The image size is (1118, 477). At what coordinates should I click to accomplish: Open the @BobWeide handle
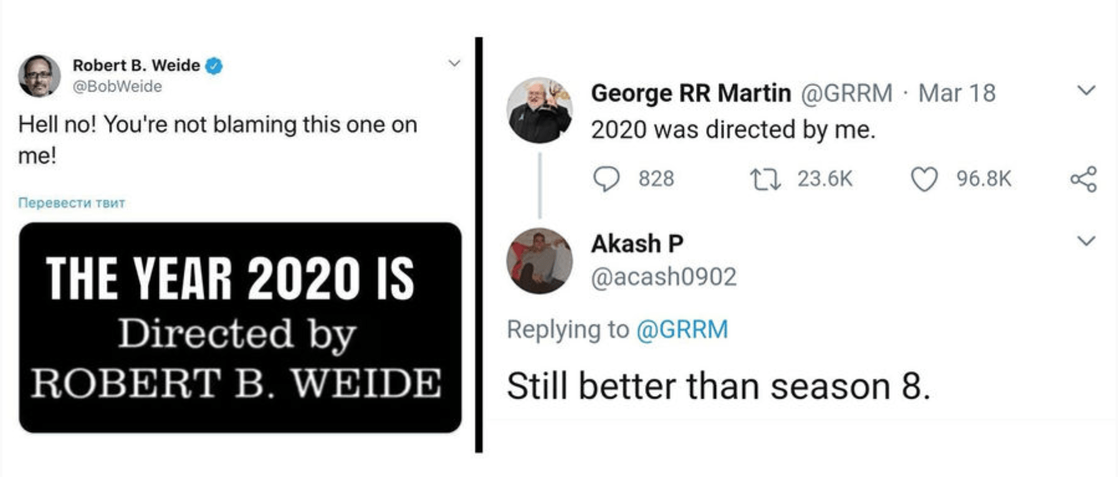[117, 87]
